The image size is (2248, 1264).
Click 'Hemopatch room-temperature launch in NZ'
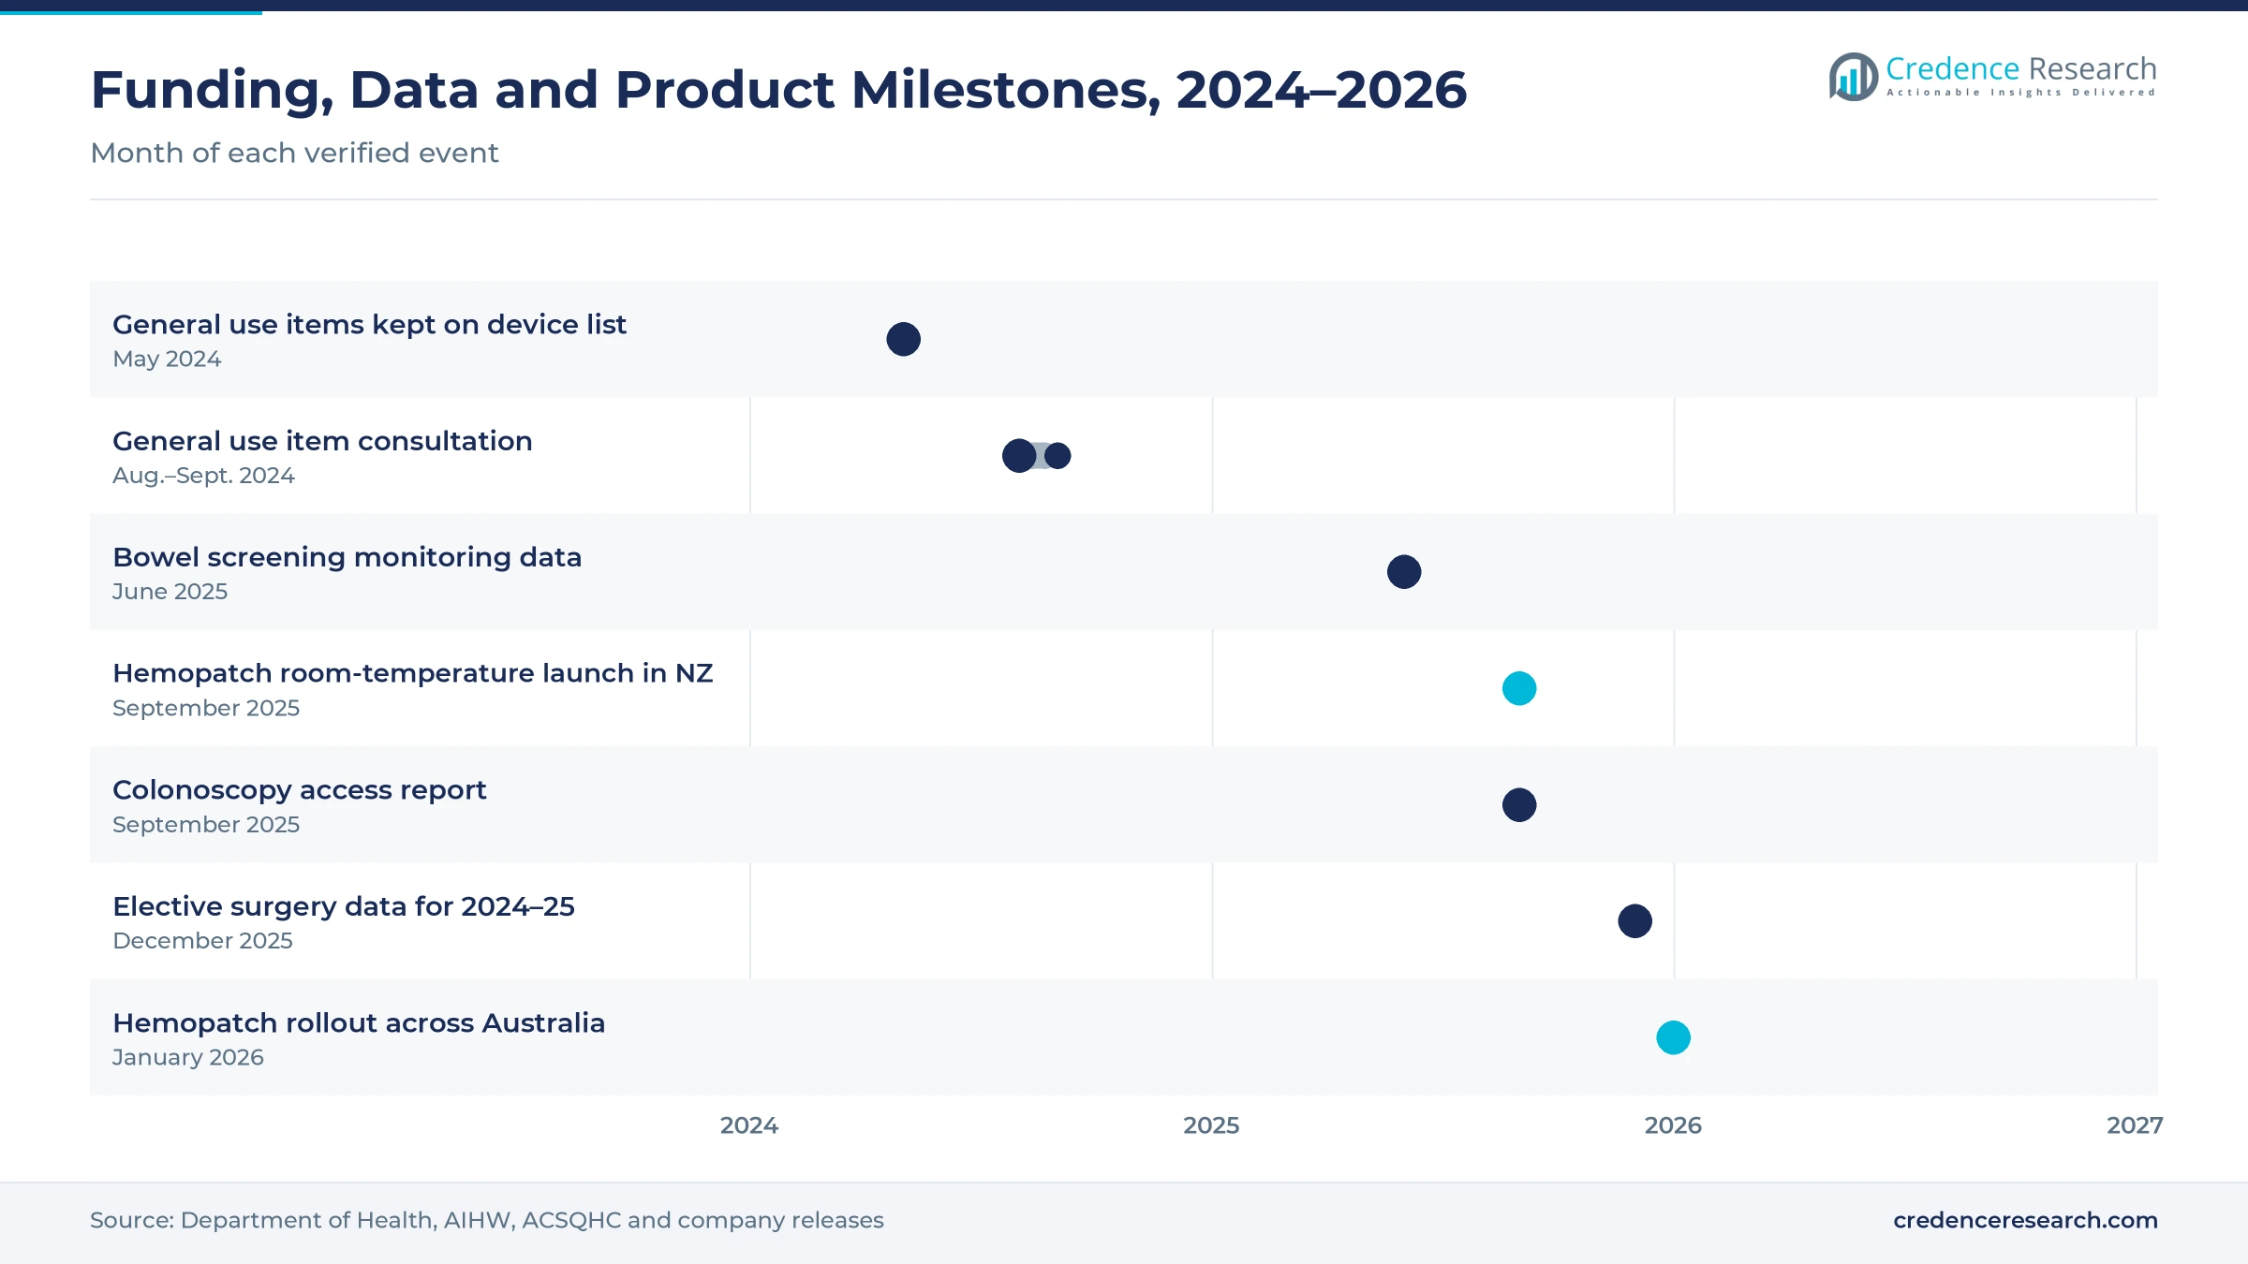413,673
